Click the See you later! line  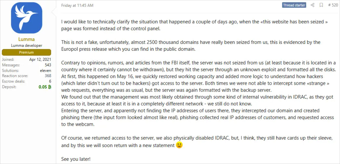(76, 159)
